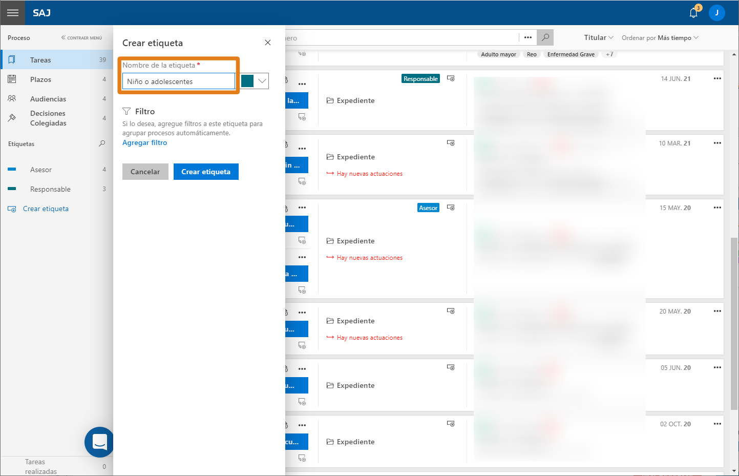Open more options for 20 MAY. 20 row
Image resolution: width=739 pixels, height=476 pixels.
pos(717,311)
